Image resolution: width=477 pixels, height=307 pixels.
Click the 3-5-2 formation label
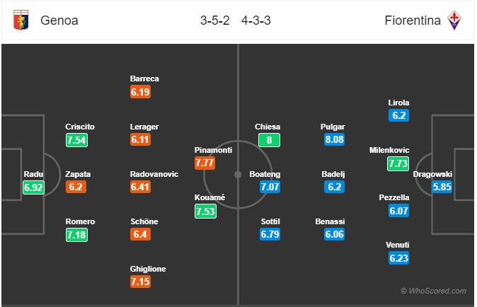[x=214, y=21]
